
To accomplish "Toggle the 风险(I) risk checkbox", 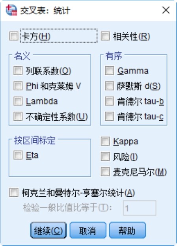I will coord(105,157).
